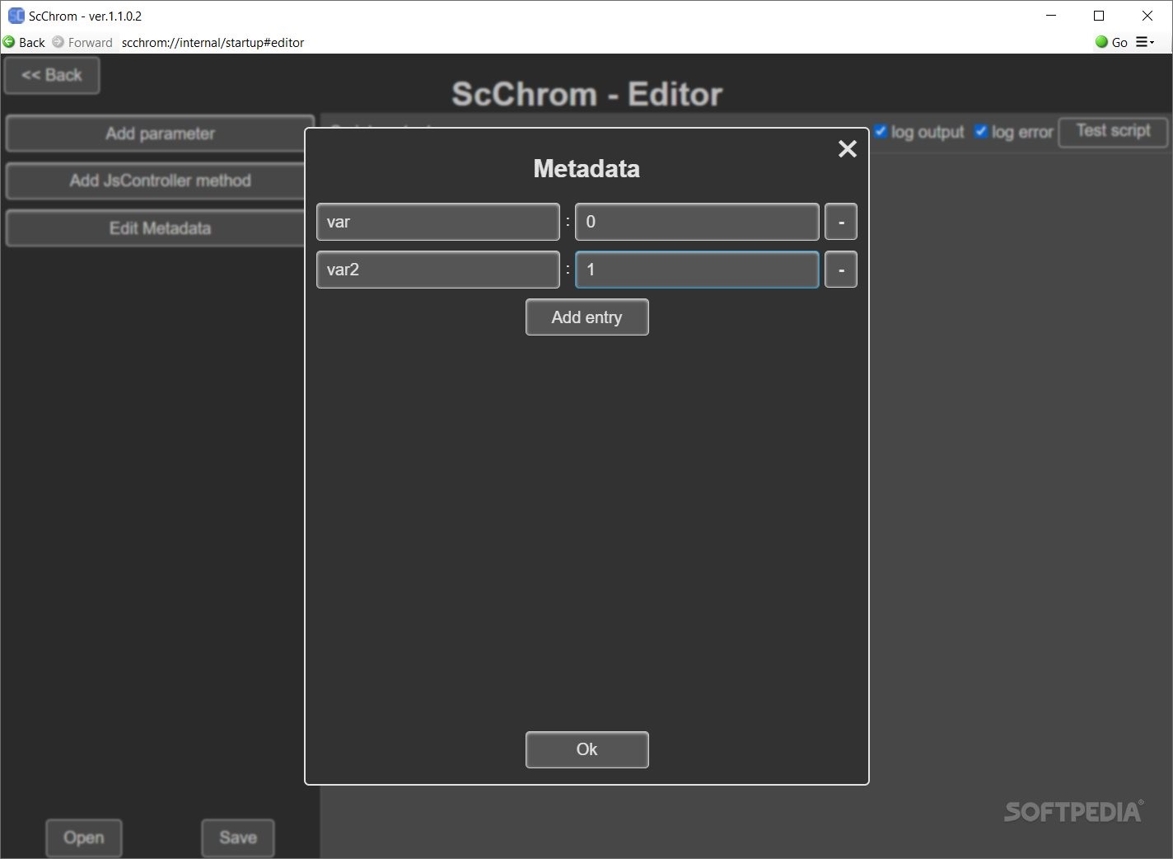Focus the value field containing 0
The width and height of the screenshot is (1173, 859).
click(x=697, y=222)
